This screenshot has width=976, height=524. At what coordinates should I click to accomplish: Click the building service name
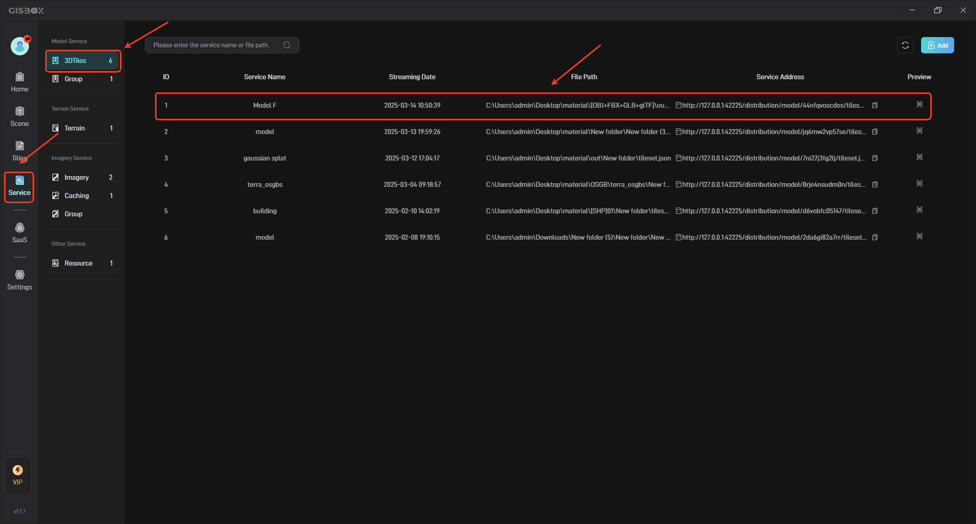265,211
